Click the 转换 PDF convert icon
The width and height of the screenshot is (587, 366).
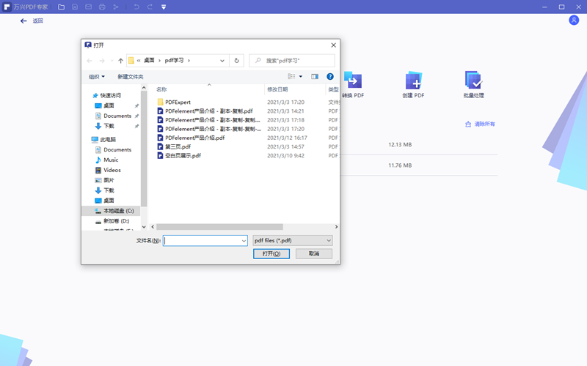click(x=353, y=81)
